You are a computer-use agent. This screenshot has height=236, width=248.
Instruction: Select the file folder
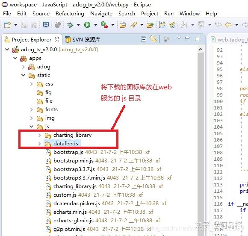tap(44, 101)
